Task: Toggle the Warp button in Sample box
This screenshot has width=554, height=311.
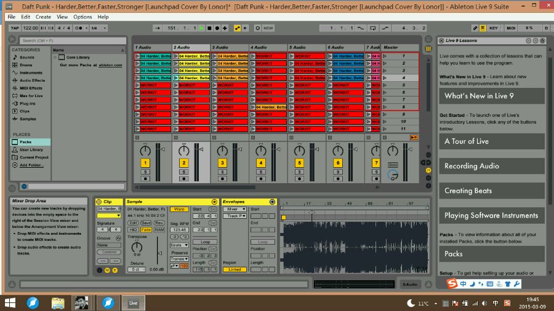Action: point(179,210)
